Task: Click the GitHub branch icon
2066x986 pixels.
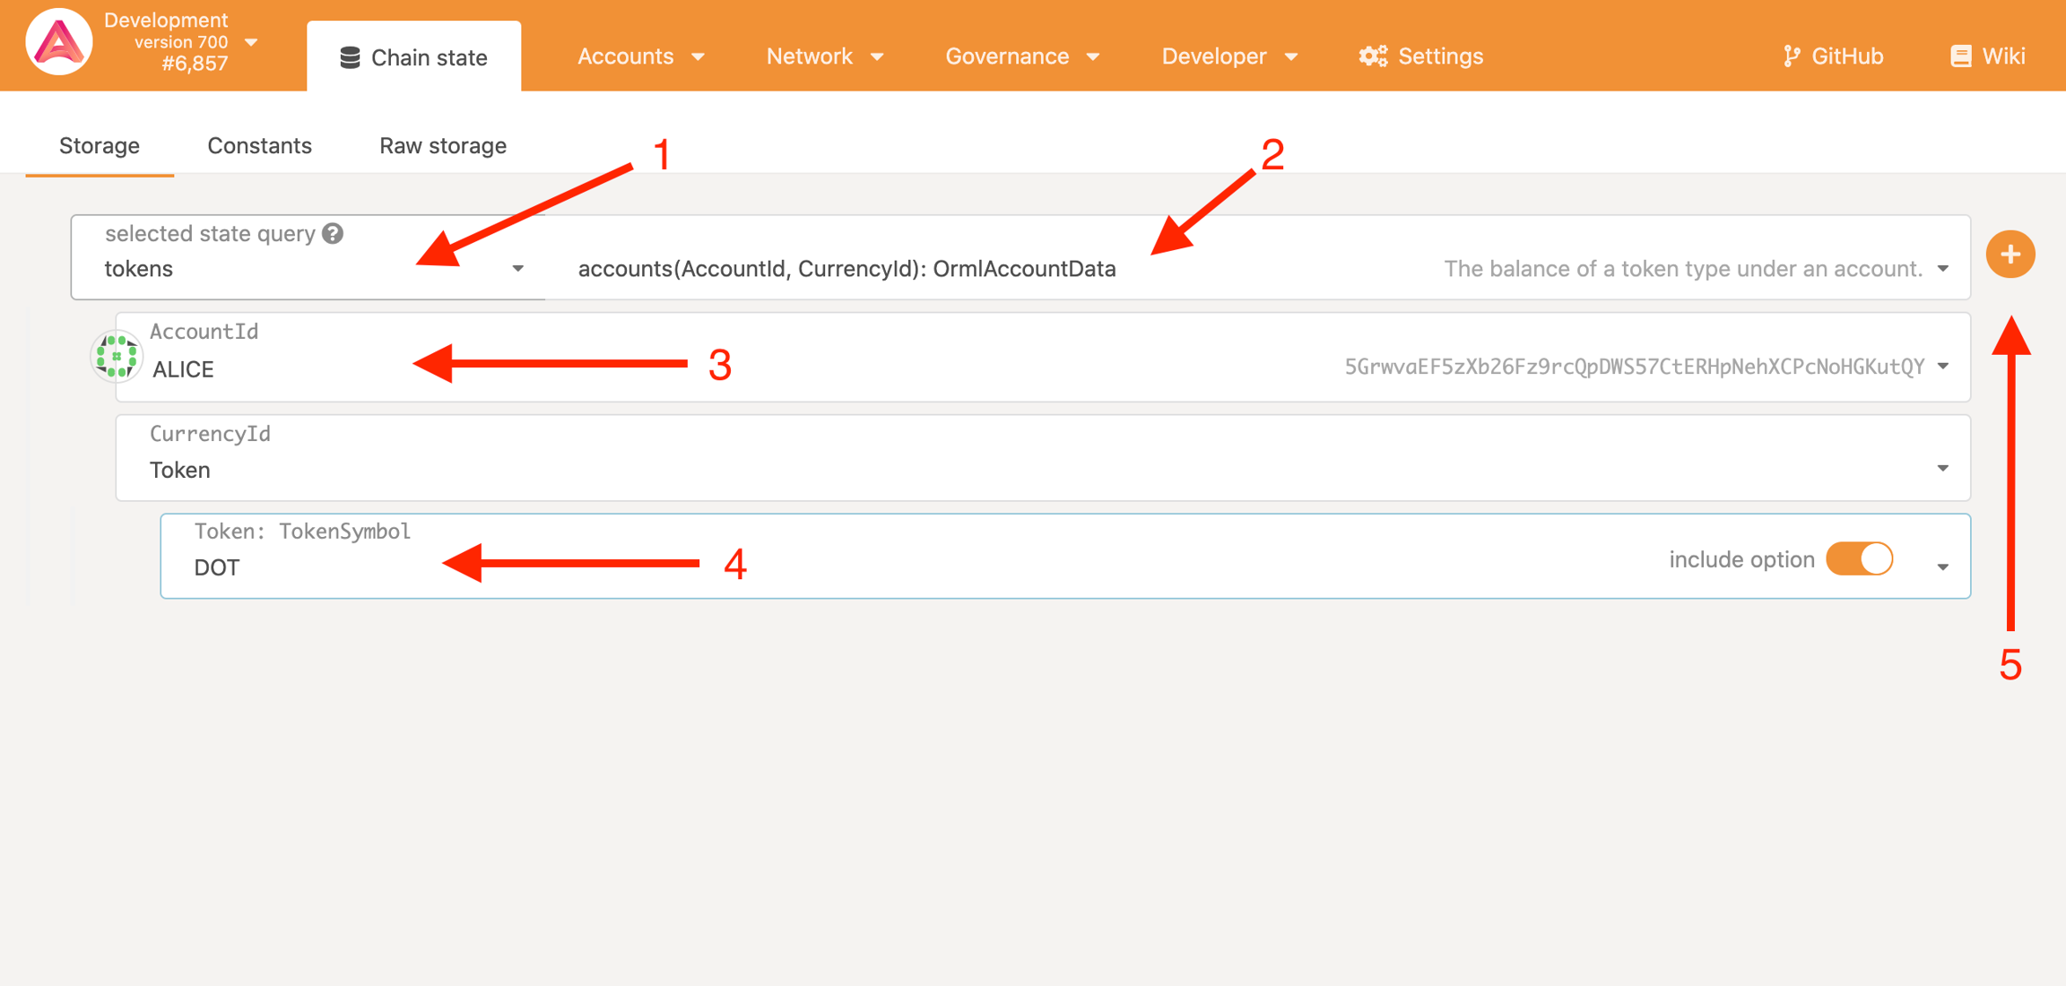Action: click(x=1791, y=56)
